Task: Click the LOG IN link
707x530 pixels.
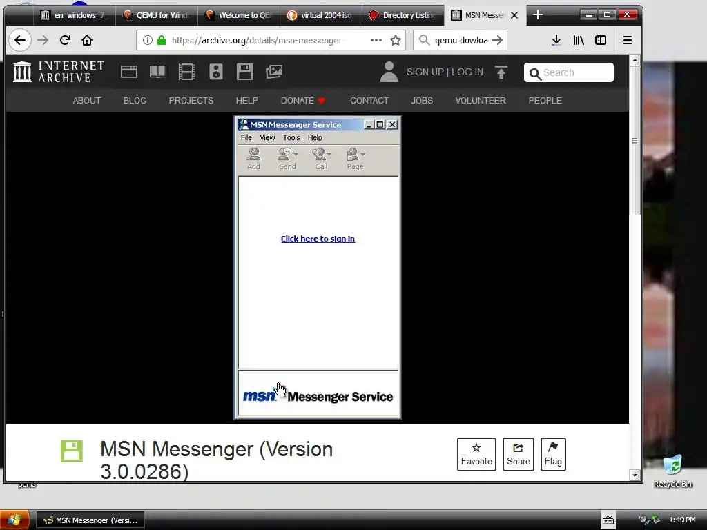Action: pos(467,72)
